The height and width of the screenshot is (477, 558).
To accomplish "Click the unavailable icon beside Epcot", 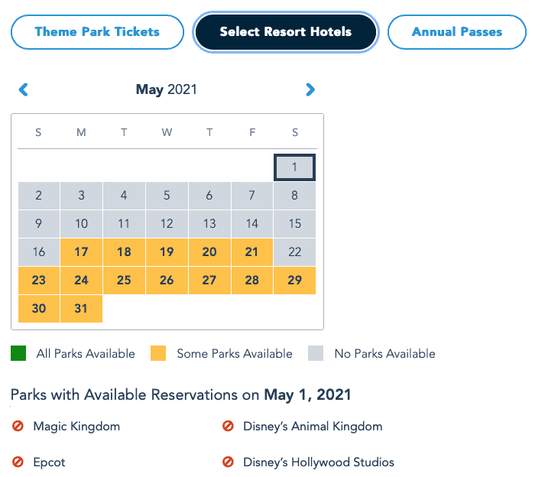I will 18,462.
